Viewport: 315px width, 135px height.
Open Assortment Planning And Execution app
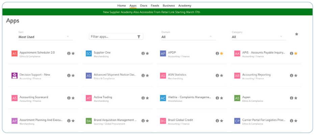(x=41, y=120)
